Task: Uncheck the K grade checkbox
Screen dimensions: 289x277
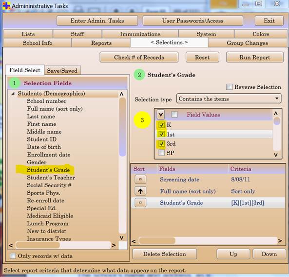Action: (162, 125)
